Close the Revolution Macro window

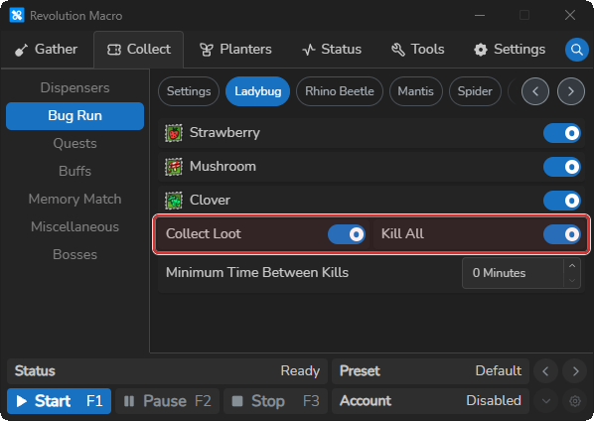[x=570, y=16]
